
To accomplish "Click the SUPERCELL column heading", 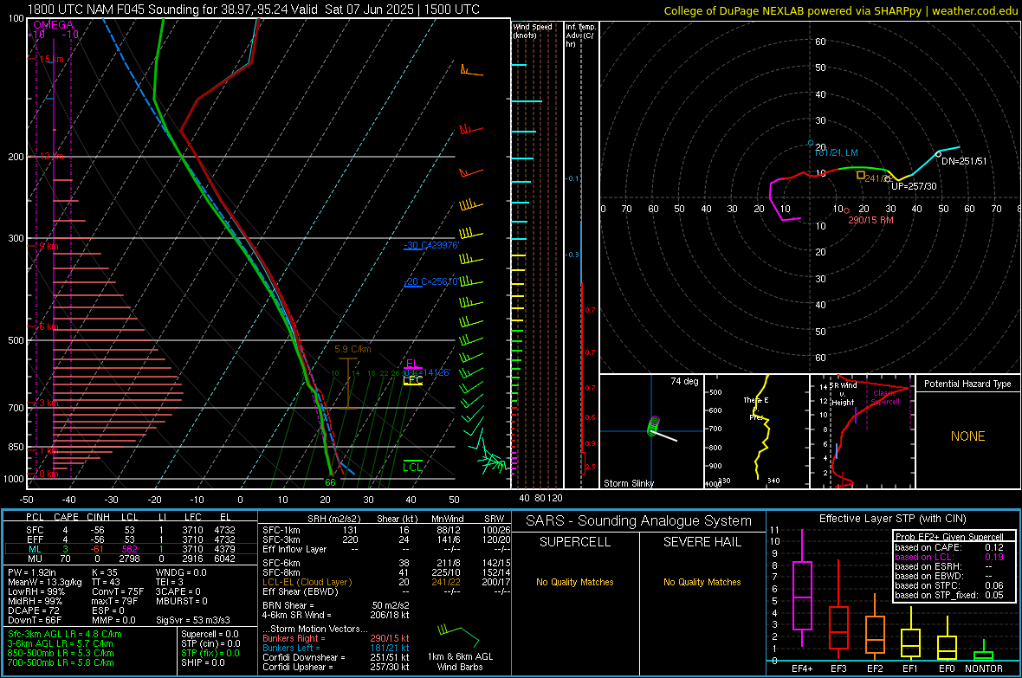I will coord(575,542).
